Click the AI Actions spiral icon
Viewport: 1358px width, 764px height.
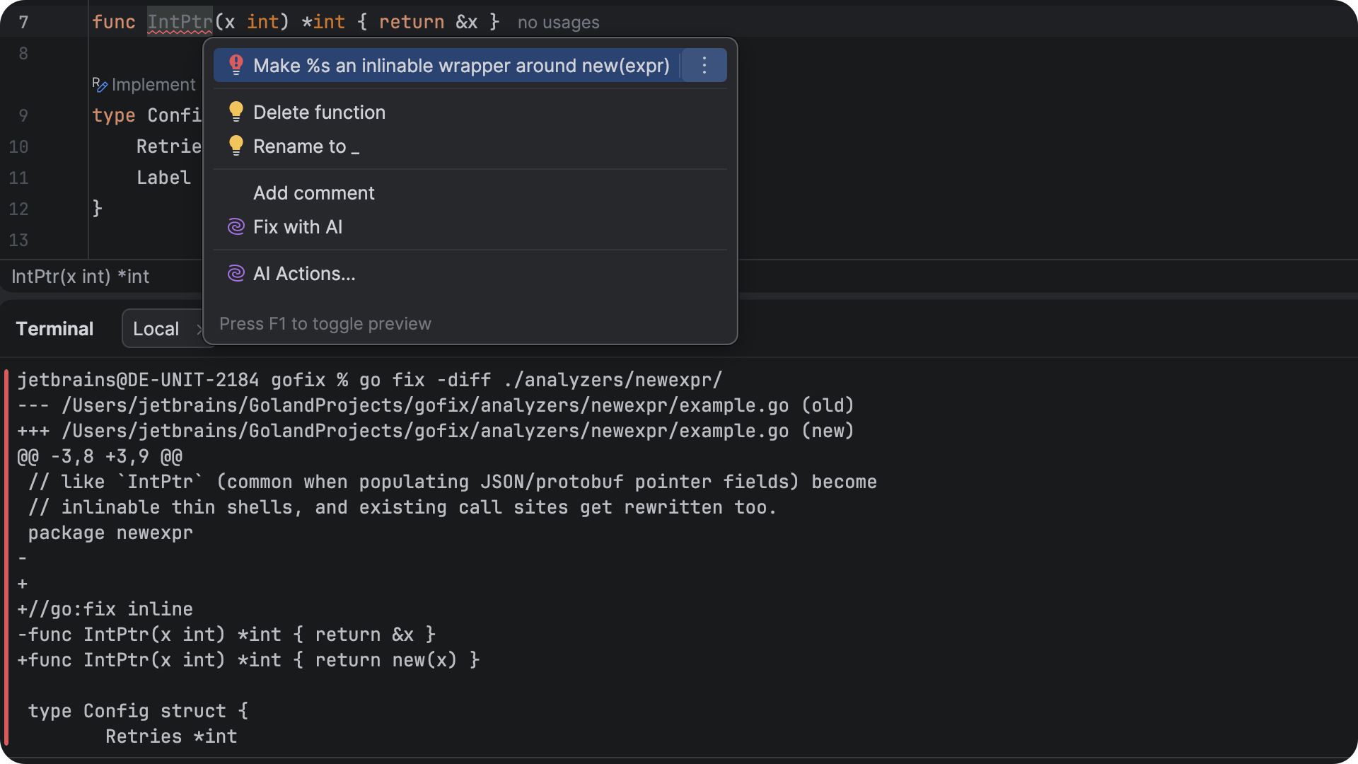click(x=236, y=273)
